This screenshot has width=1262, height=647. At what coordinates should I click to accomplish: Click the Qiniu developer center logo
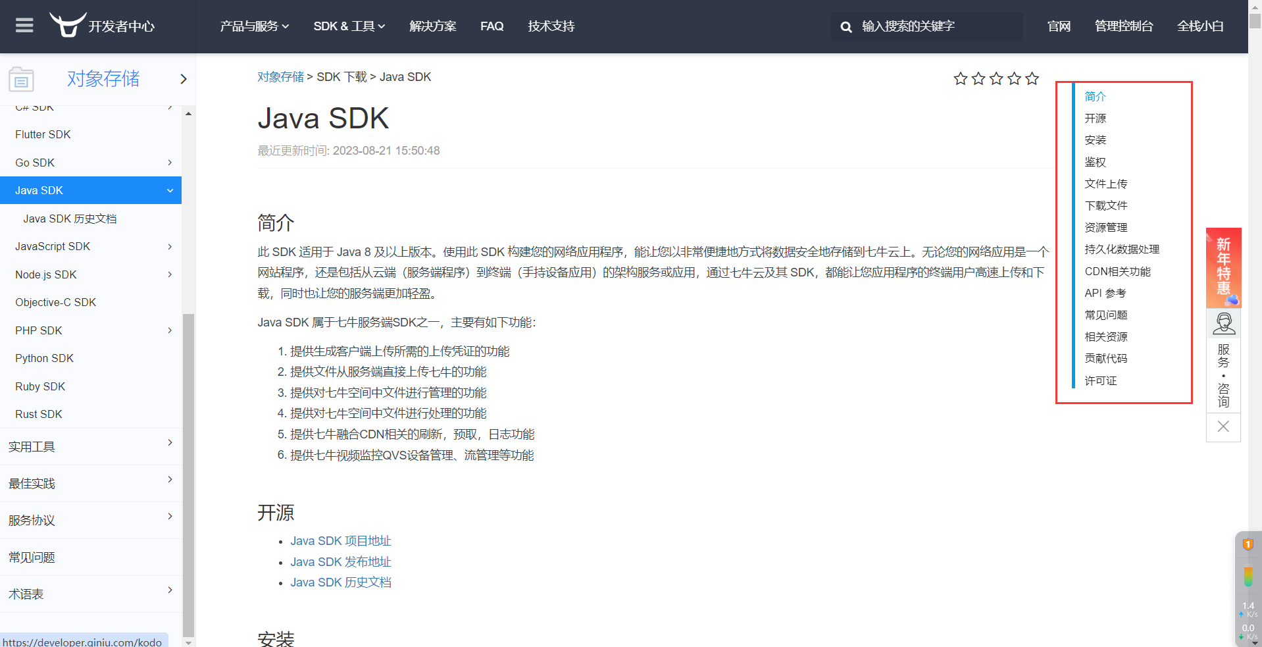click(x=102, y=25)
